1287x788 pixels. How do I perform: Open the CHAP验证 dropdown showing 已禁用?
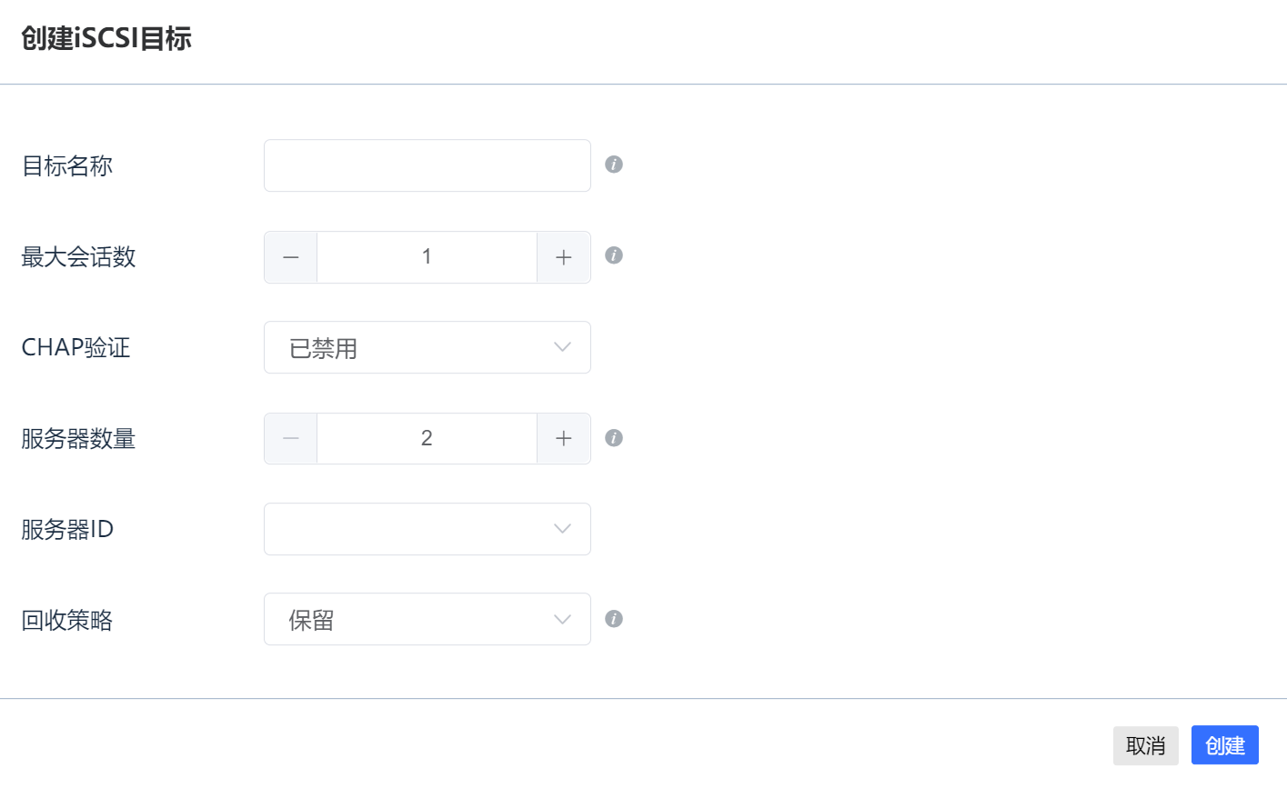point(427,347)
